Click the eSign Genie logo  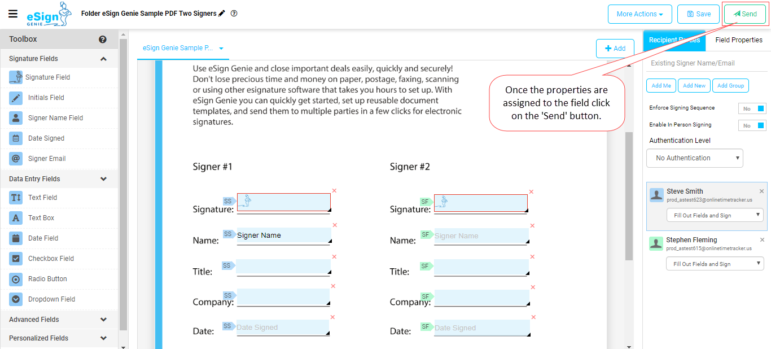point(49,15)
